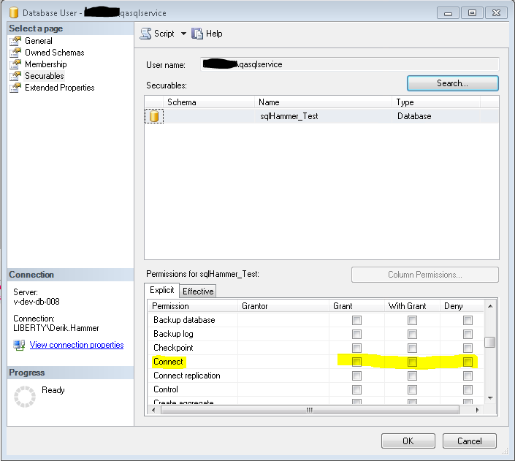Select the Securables page icon
The height and width of the screenshot is (461, 515).
tap(15, 76)
